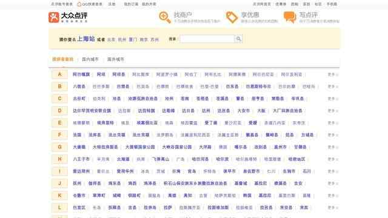This screenshot has height=218, width=388.
Task: Open 积石山保安族东乡族撒拉族自治县
Action: [195, 183]
